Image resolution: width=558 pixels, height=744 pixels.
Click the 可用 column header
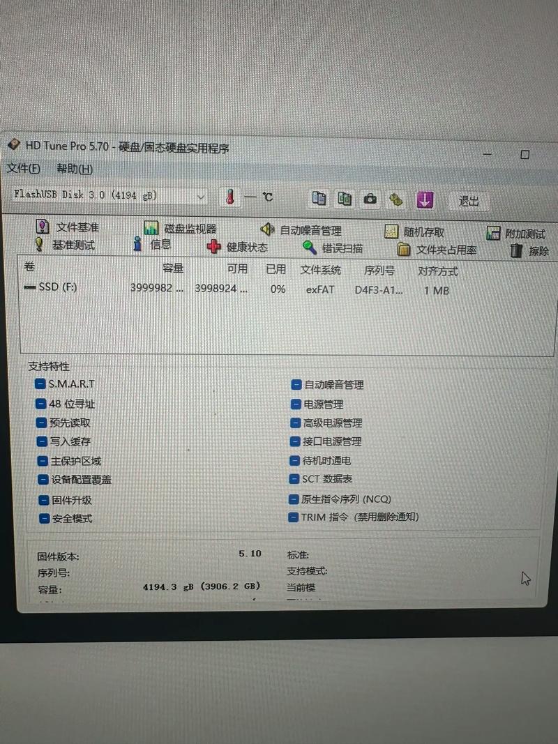[x=237, y=269]
